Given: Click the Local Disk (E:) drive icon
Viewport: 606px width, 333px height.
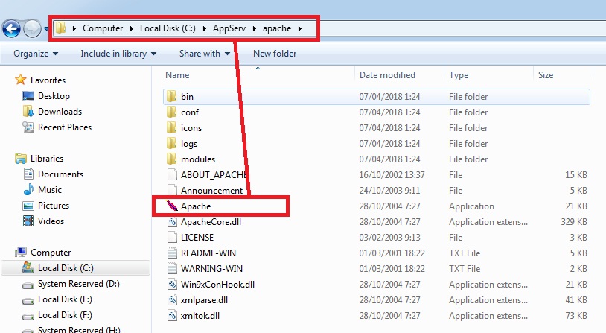Looking at the screenshot, I should point(28,301).
